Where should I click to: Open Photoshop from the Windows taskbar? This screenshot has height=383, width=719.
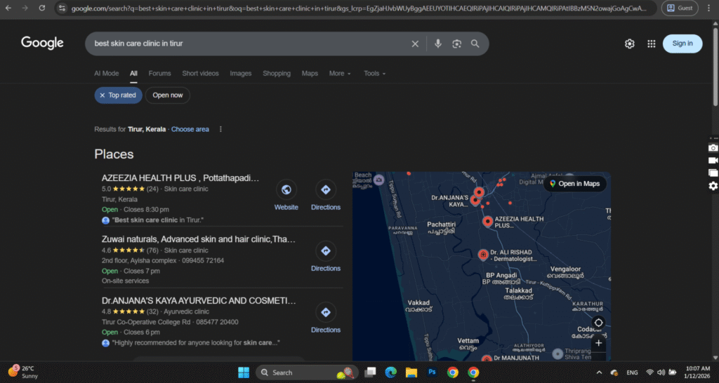[432, 372]
